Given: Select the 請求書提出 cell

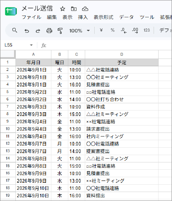Looking at the screenshot, I should (122, 129).
